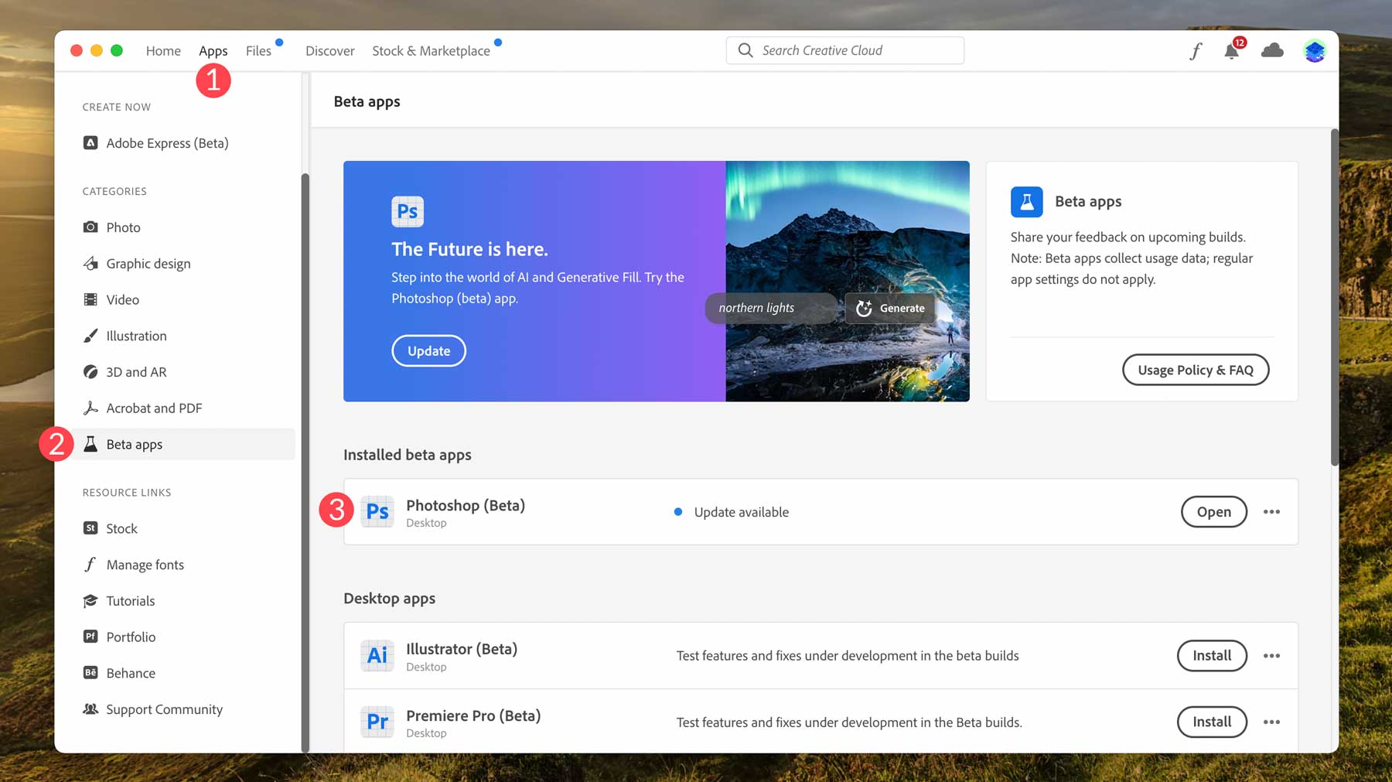Click the Generate button in banner image
This screenshot has height=782, width=1392.
tap(890, 308)
